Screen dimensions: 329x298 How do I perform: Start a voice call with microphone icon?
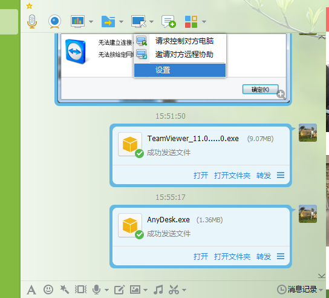pos(32,21)
